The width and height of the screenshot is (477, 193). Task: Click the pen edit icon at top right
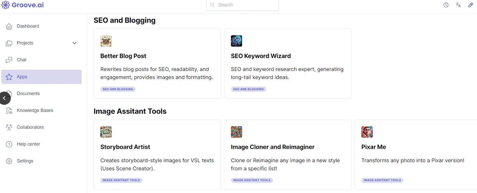click(471, 5)
